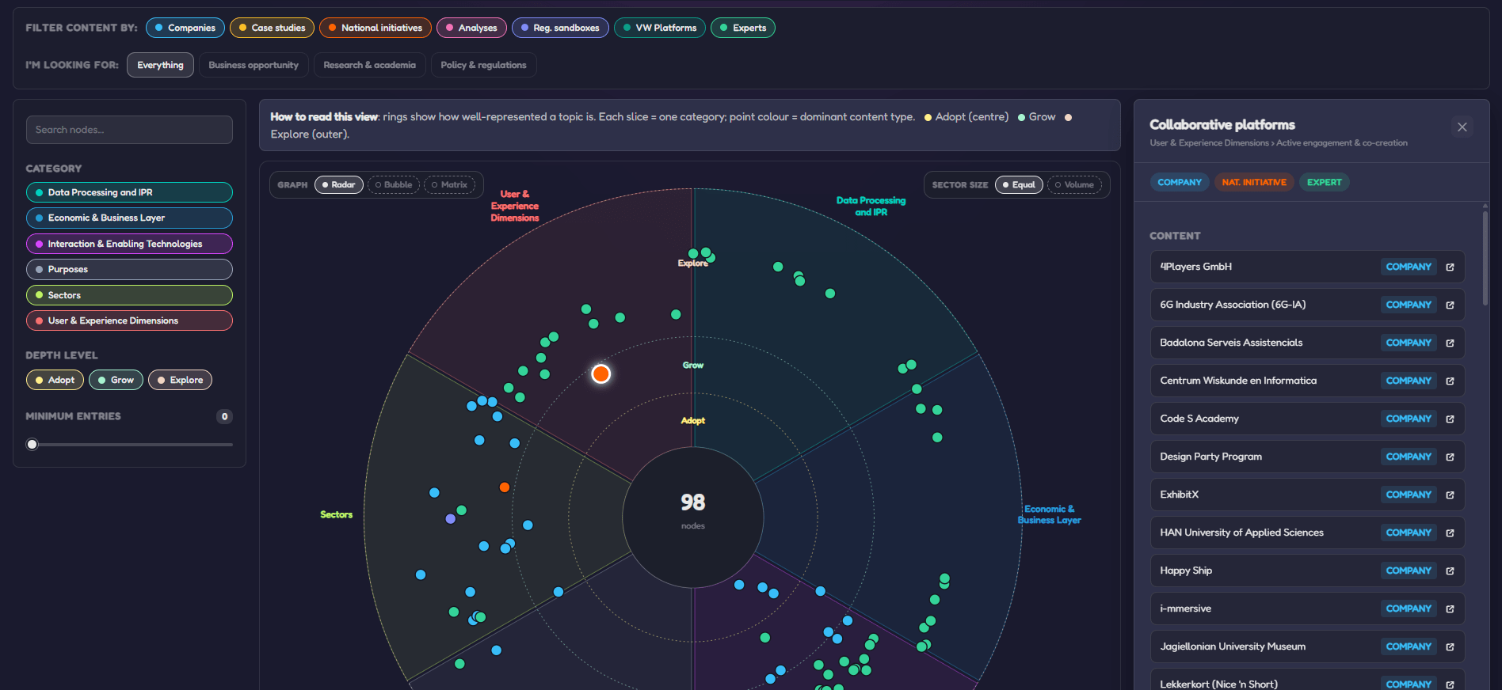Open external link icon for Centrum Wiskunde en Informatica
1502x690 pixels.
coord(1450,381)
